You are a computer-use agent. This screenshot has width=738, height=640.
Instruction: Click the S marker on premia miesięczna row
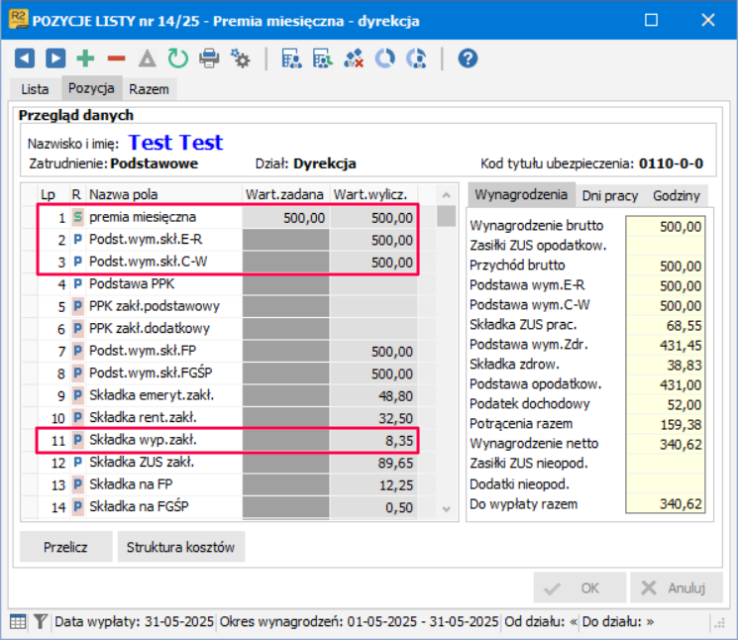coord(77,217)
